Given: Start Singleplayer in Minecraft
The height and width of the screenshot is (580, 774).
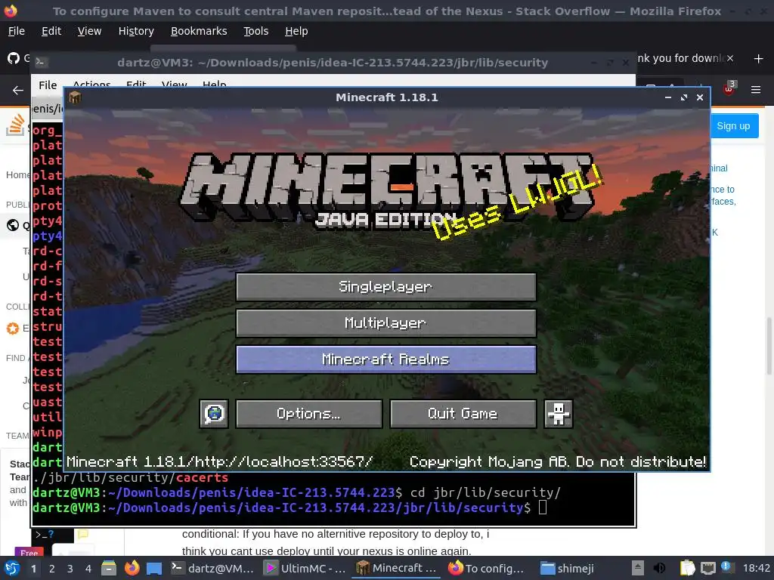Looking at the screenshot, I should (x=386, y=287).
